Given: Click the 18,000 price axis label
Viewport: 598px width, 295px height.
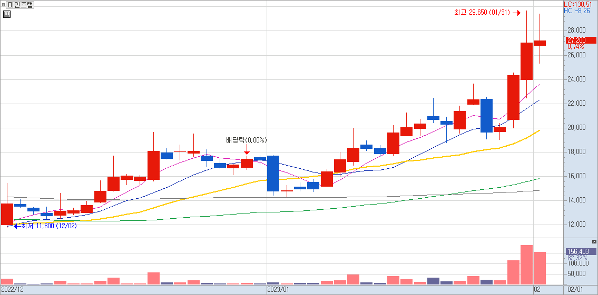Looking at the screenshot, I should 576,152.
